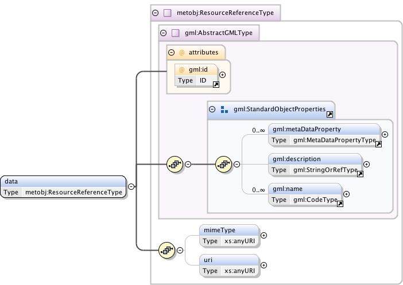Collapse the gml:AbstractGMLType group
This screenshot has width=403, height=285.
[x=163, y=33]
